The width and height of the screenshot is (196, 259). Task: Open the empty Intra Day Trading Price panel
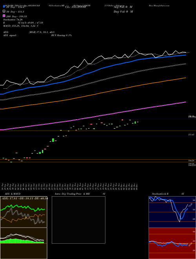(x=78, y=220)
